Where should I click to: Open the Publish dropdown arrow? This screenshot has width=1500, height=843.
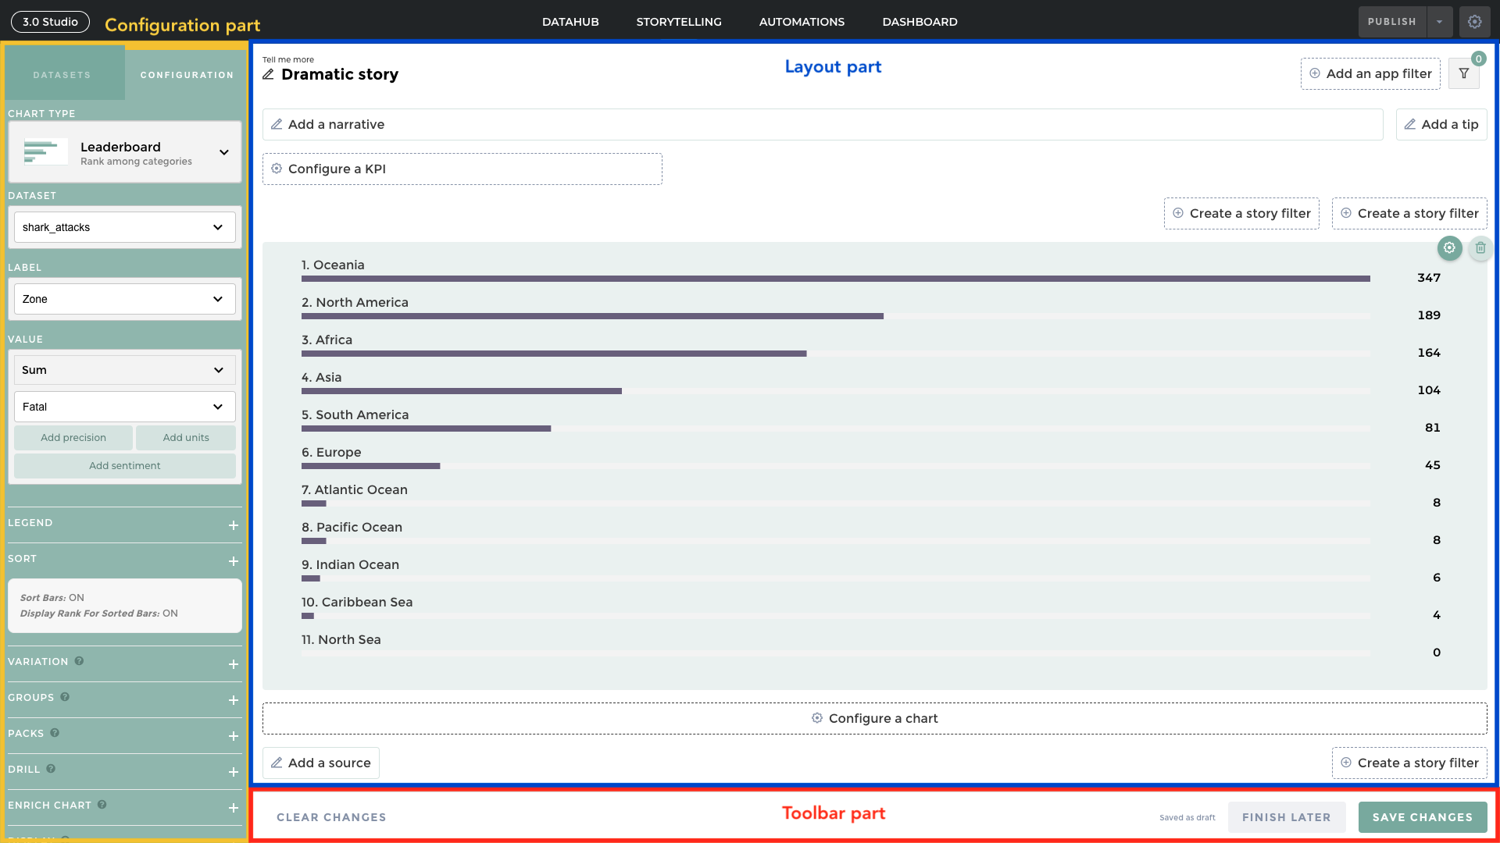[1439, 22]
